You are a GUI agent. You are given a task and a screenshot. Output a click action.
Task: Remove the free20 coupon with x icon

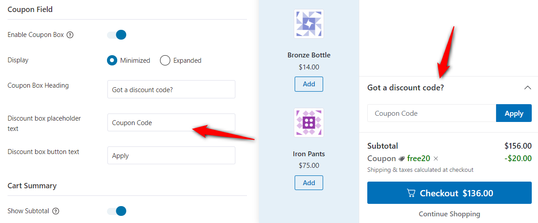(436, 158)
